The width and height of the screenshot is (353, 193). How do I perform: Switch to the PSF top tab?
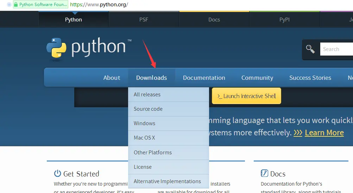[144, 20]
